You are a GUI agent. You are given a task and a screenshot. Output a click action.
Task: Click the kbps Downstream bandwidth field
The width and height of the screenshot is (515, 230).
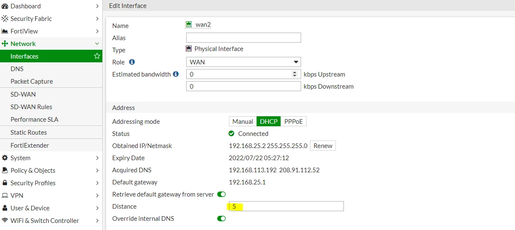(244, 87)
